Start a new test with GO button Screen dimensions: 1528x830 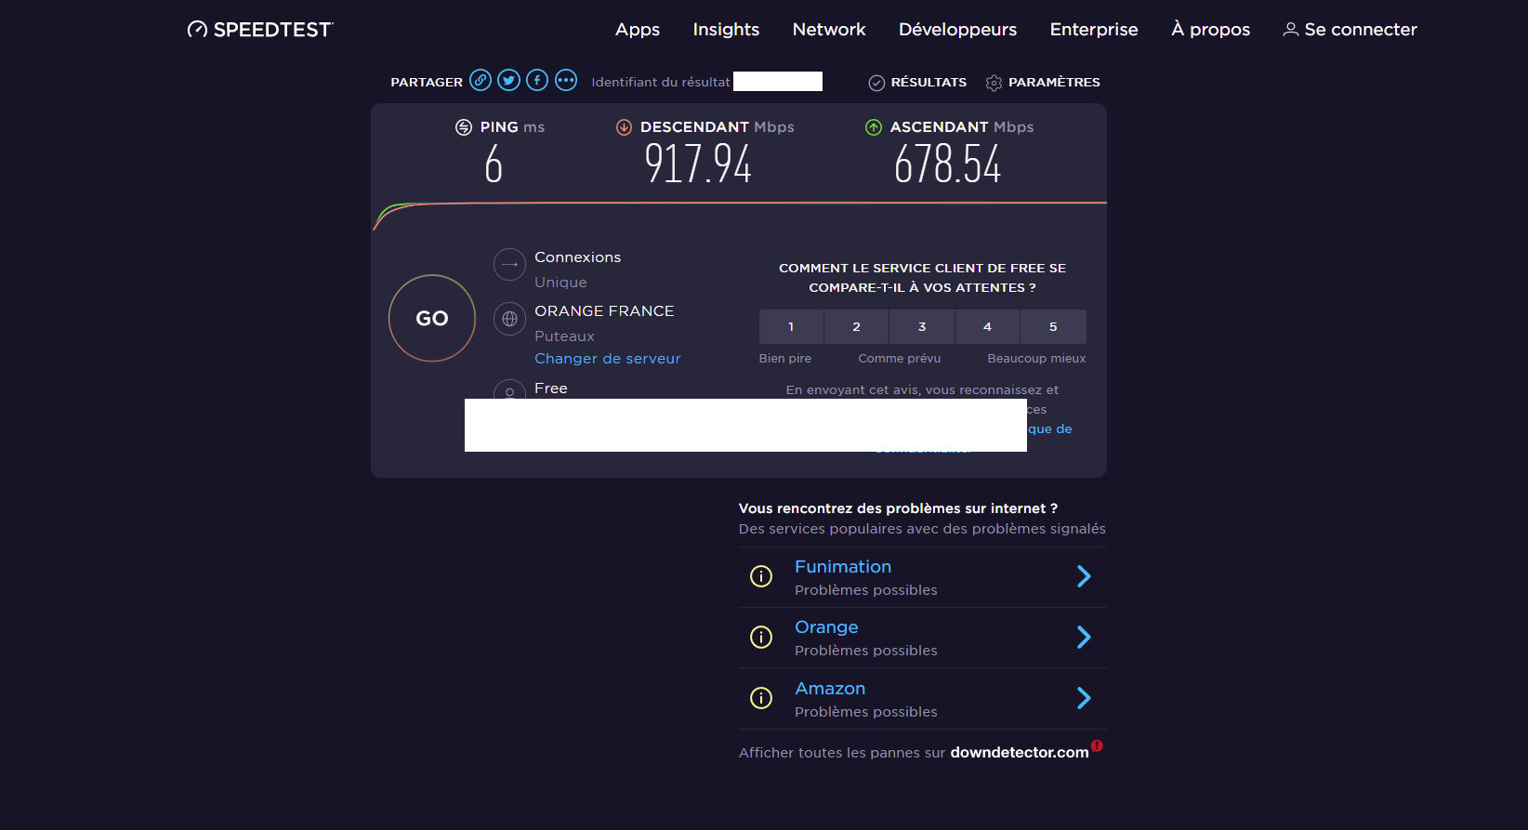(x=432, y=318)
